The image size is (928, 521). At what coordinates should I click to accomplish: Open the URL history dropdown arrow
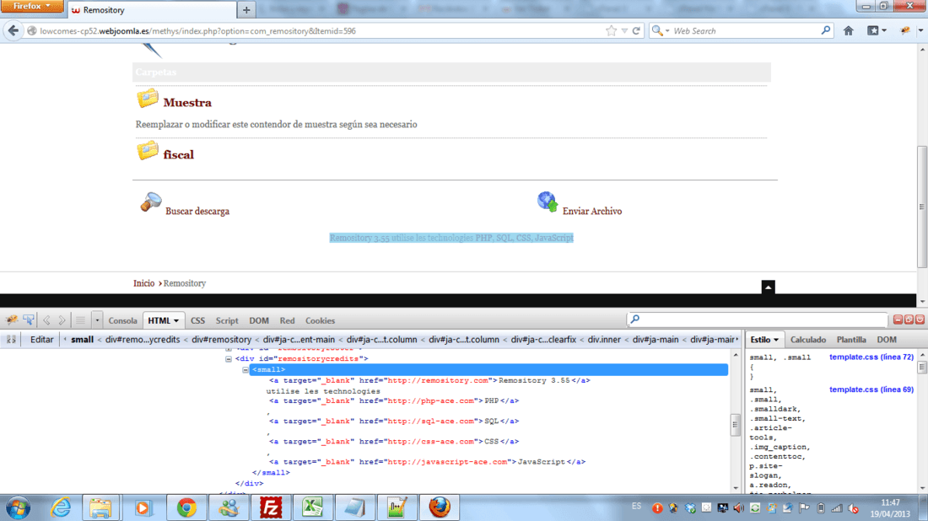[624, 30]
